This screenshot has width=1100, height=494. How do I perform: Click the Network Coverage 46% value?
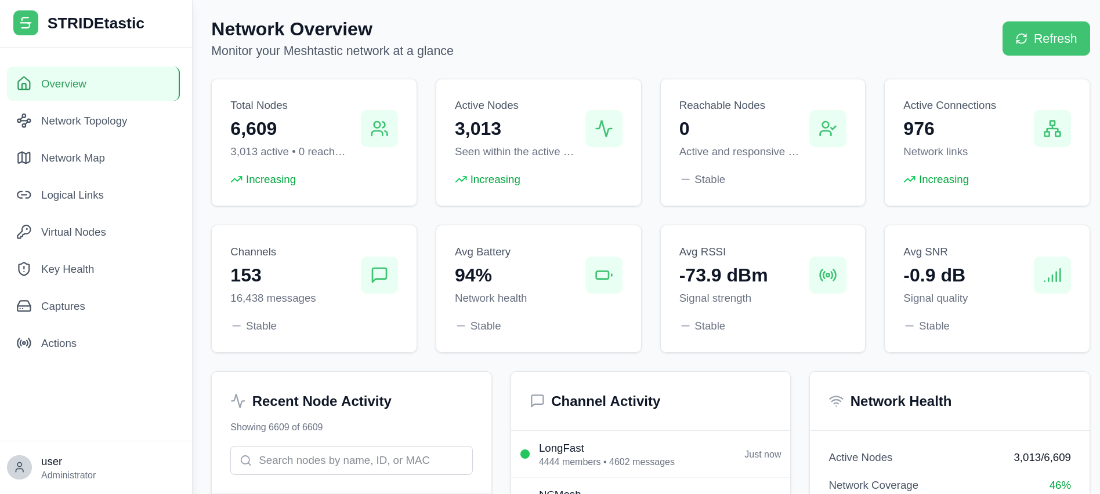(x=1060, y=485)
